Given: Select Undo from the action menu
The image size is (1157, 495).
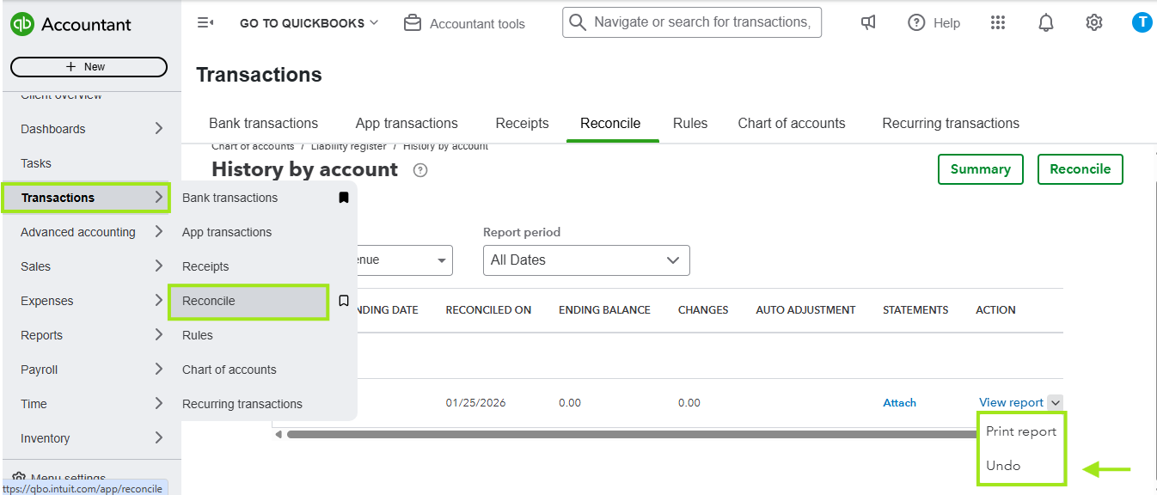Looking at the screenshot, I should click(x=1003, y=466).
